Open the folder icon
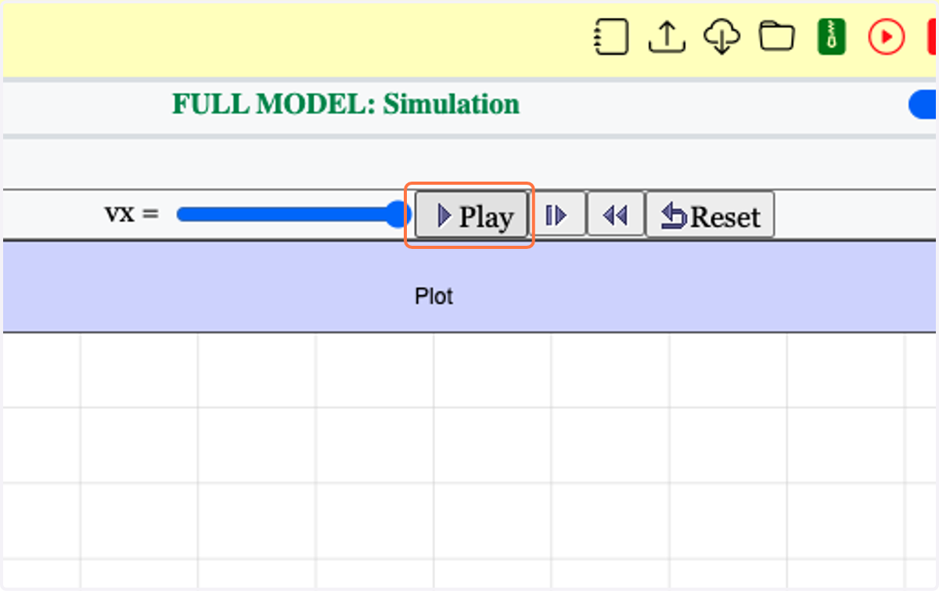Viewport: 939px width, 591px height. pos(777,37)
